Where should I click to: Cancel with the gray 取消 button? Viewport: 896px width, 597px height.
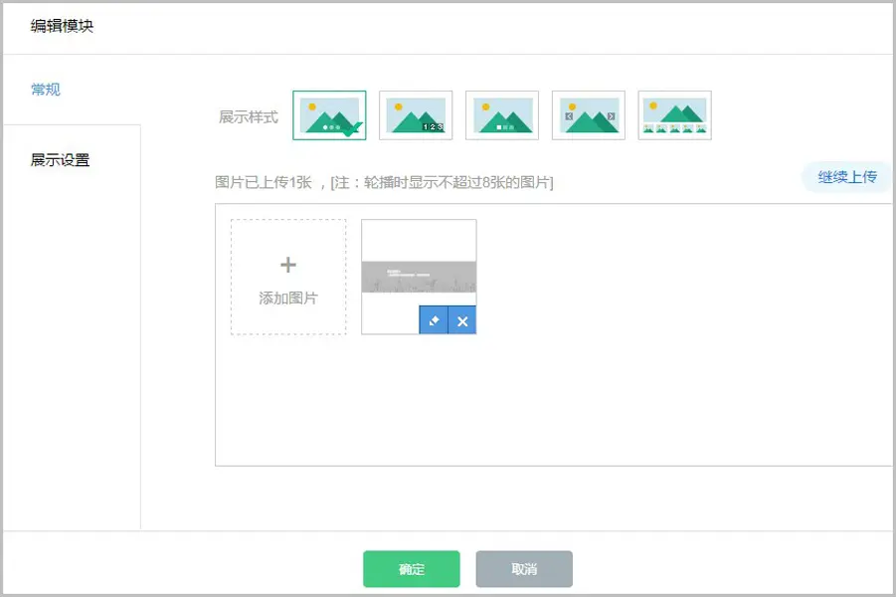tap(524, 569)
